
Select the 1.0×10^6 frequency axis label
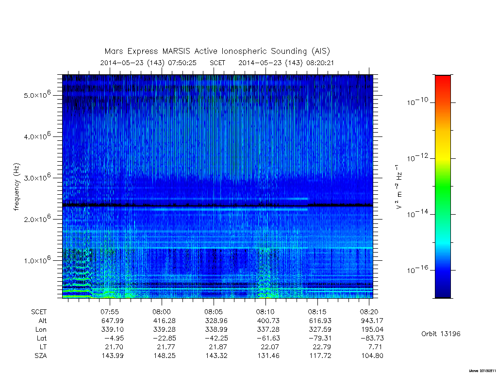37,260
